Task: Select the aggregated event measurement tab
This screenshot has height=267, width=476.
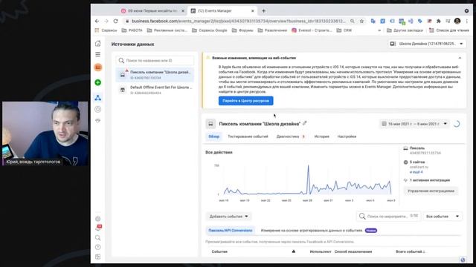Action: click(x=319, y=231)
